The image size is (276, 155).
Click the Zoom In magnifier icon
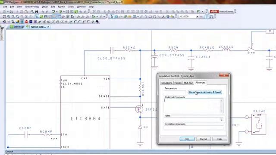click(9, 16)
